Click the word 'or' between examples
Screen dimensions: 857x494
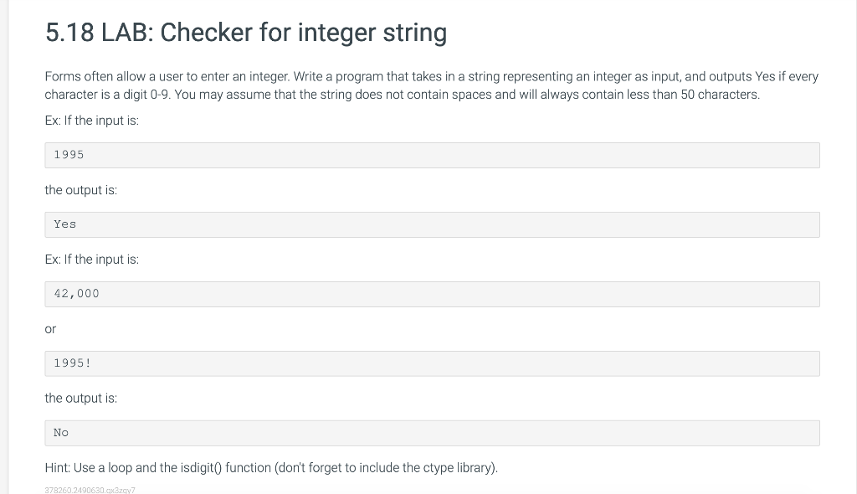50,329
